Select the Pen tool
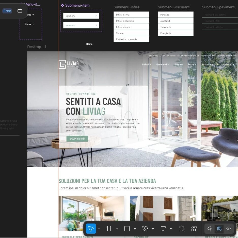This screenshot has width=238, height=238. coord(145,229)
